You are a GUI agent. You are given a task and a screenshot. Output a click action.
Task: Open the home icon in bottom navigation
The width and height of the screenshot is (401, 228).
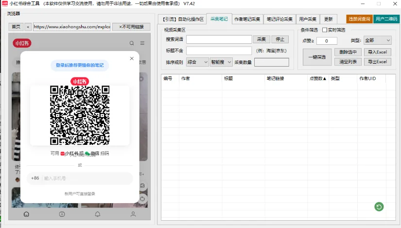[x=26, y=214]
